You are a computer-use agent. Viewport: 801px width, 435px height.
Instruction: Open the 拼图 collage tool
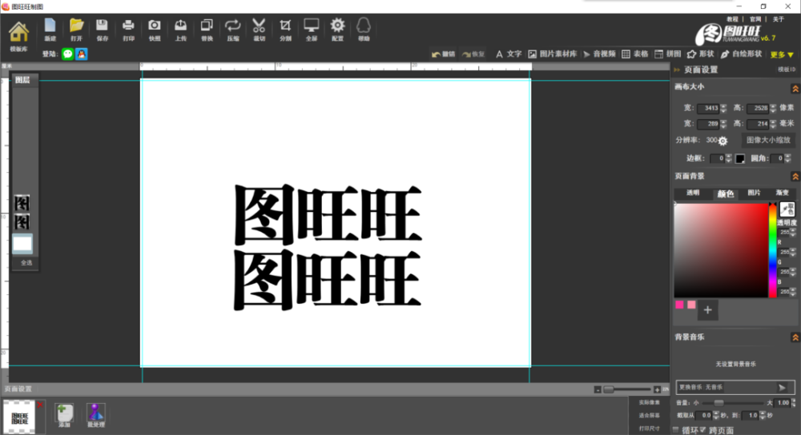(x=668, y=54)
